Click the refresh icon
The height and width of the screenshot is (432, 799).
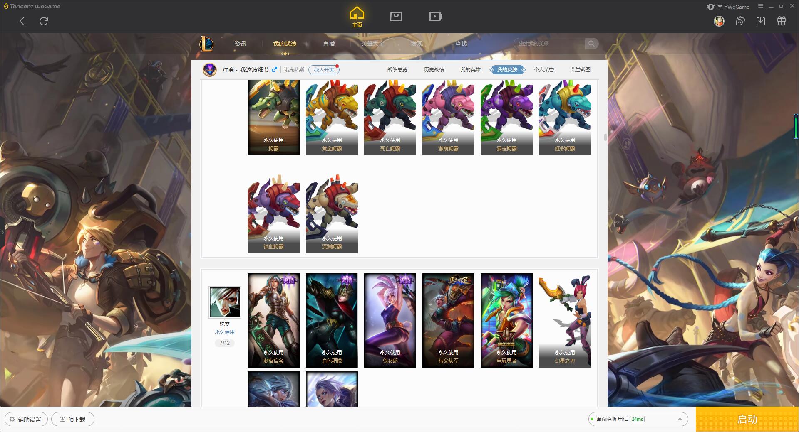(44, 21)
